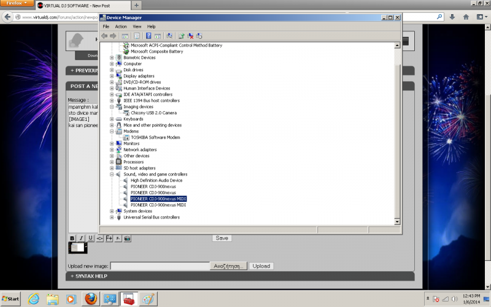Click the Windows Start button
The height and width of the screenshot is (307, 491).
[10, 299]
